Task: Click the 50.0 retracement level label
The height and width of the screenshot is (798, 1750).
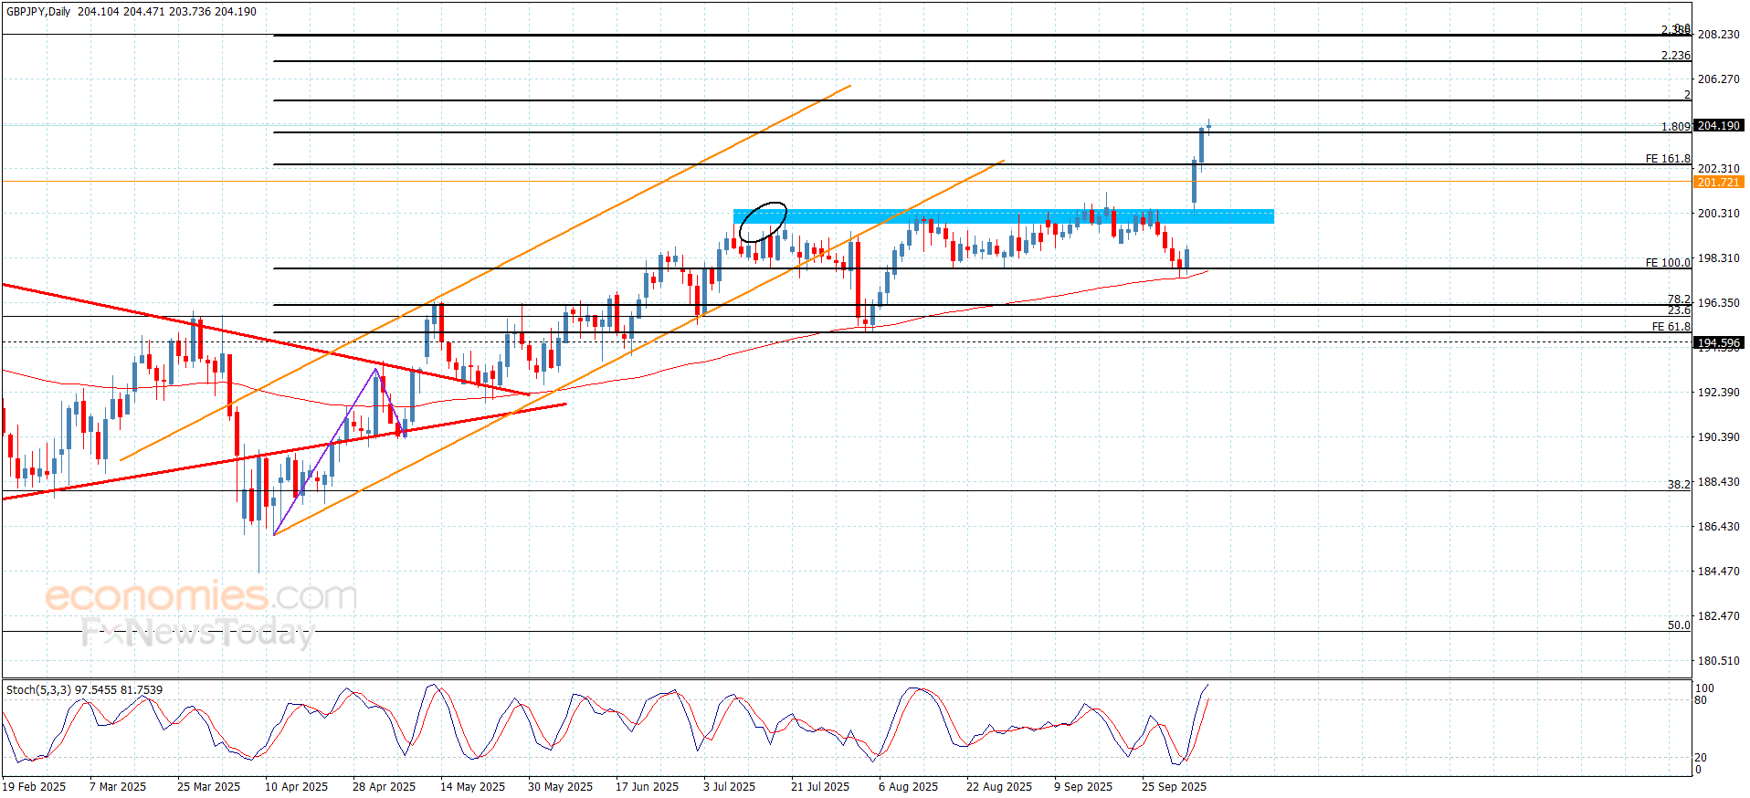Action: point(1679,625)
